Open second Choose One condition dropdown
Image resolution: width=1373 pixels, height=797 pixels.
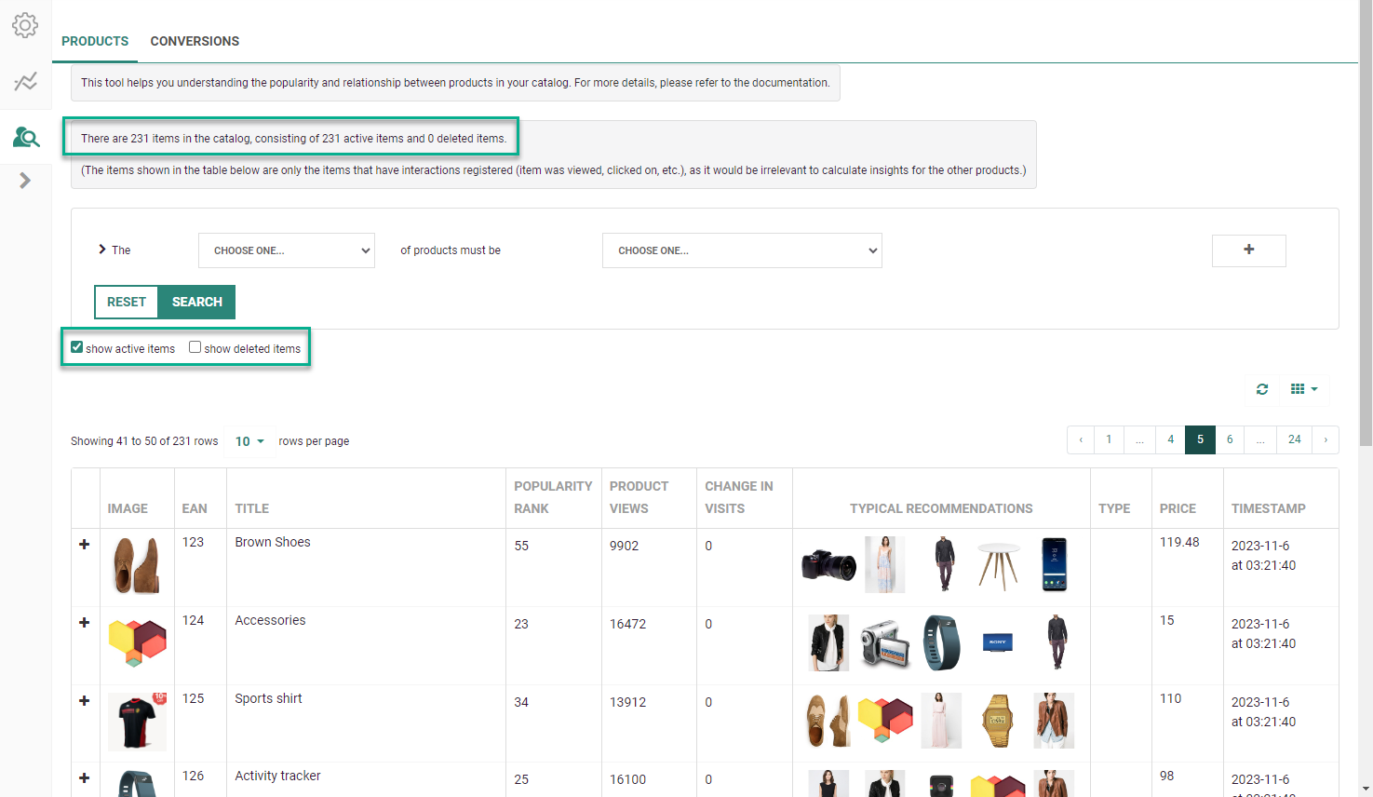pyautogui.click(x=742, y=250)
